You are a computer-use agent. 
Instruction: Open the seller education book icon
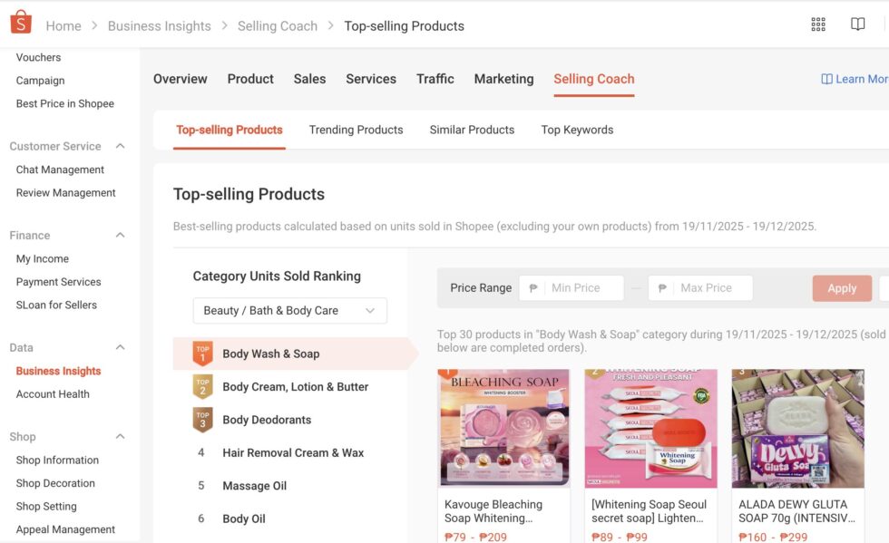[x=857, y=24]
